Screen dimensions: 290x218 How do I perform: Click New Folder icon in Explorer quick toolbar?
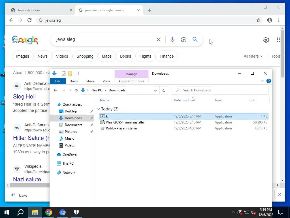click(70, 74)
